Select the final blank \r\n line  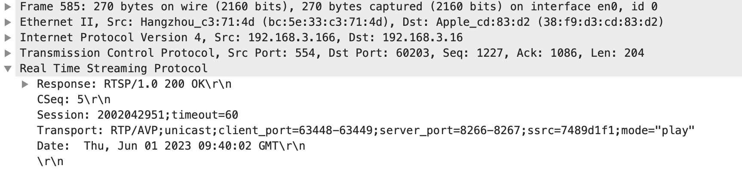coord(50,161)
